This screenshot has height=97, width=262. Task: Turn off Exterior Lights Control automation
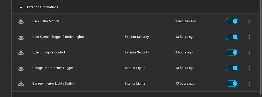click(x=232, y=52)
